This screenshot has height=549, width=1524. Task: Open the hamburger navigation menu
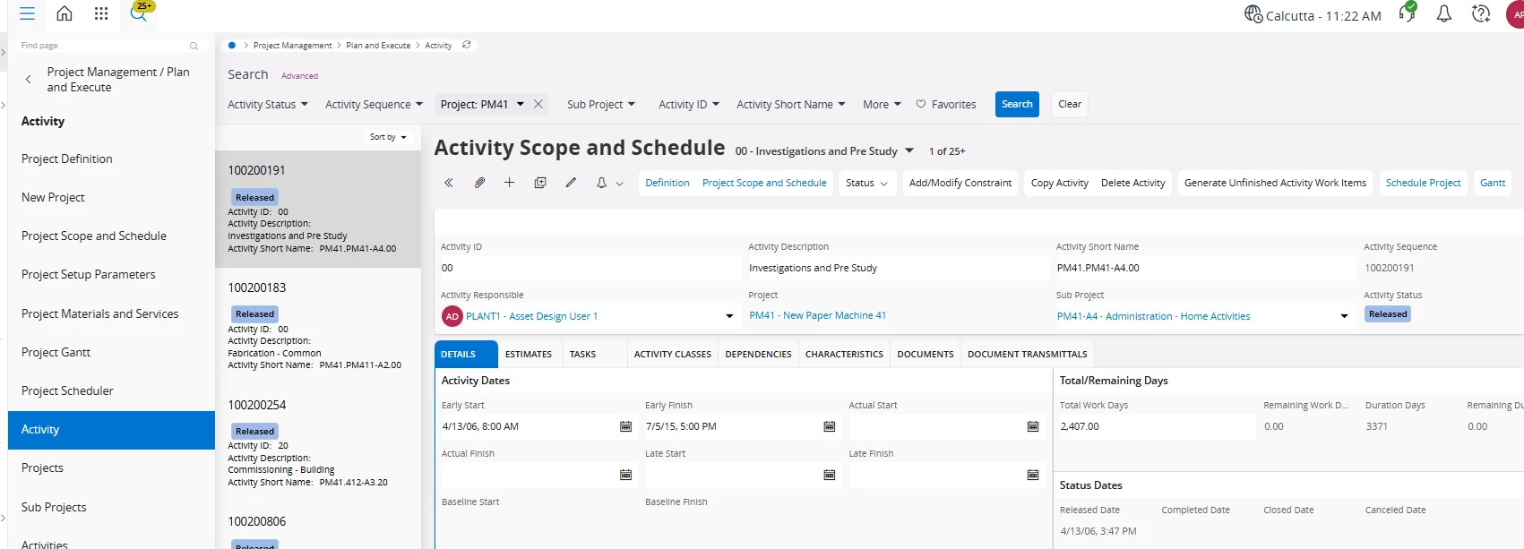27,14
